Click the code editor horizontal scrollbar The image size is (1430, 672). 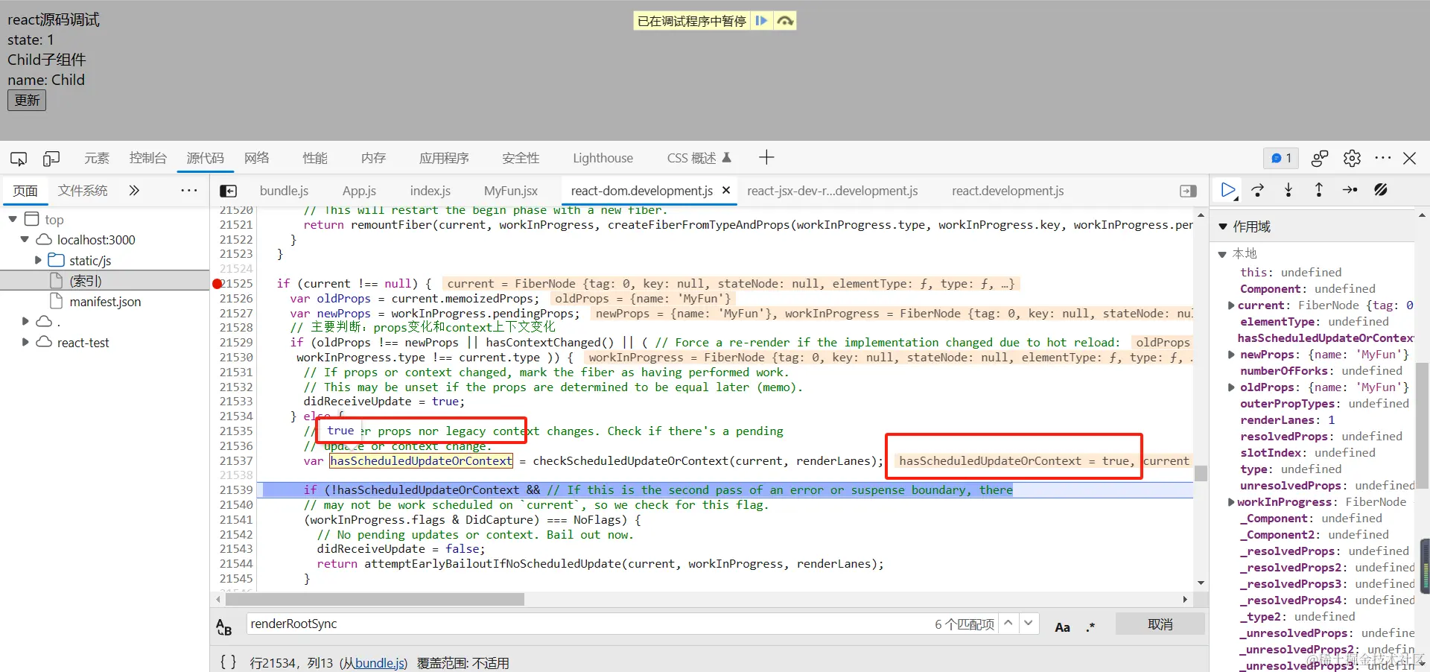(x=375, y=600)
